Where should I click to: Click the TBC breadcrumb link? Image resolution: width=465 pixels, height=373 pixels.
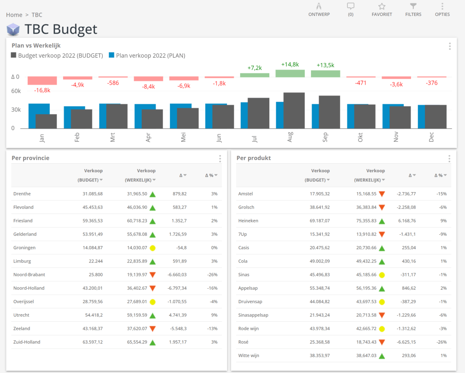tap(36, 15)
